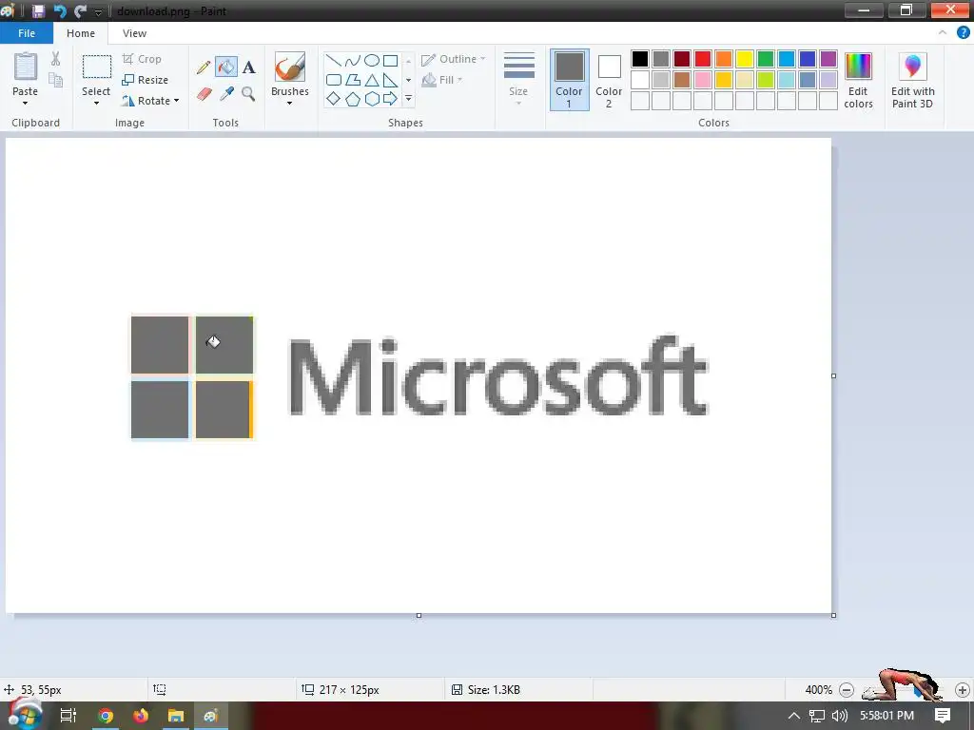Pick the green color swatch
Screen dimensions: 974x730
(766, 59)
